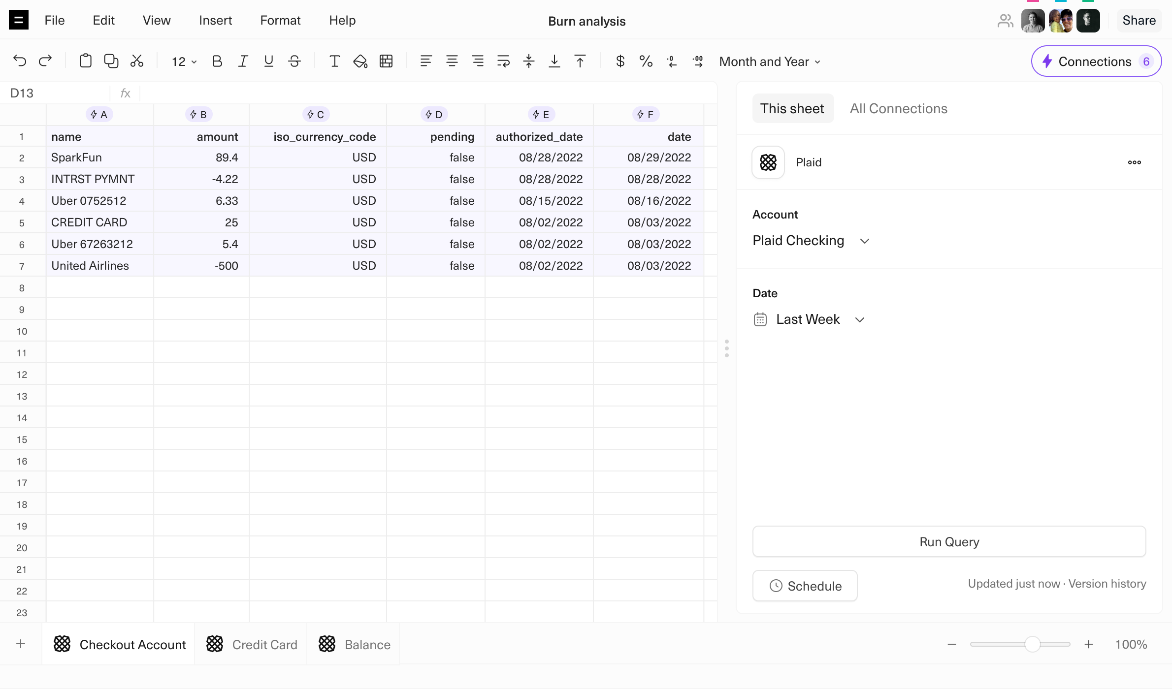Image resolution: width=1172 pixels, height=689 pixels.
Task: Apply percent number format
Action: [646, 61]
